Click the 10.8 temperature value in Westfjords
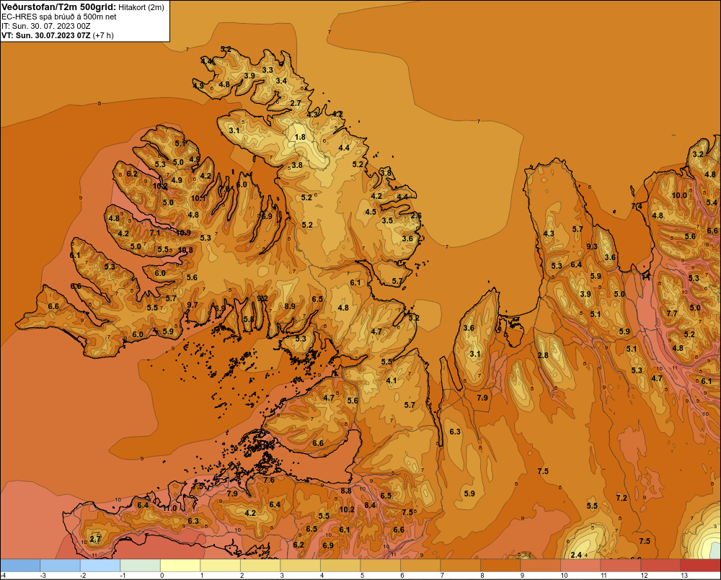 pyautogui.click(x=186, y=251)
